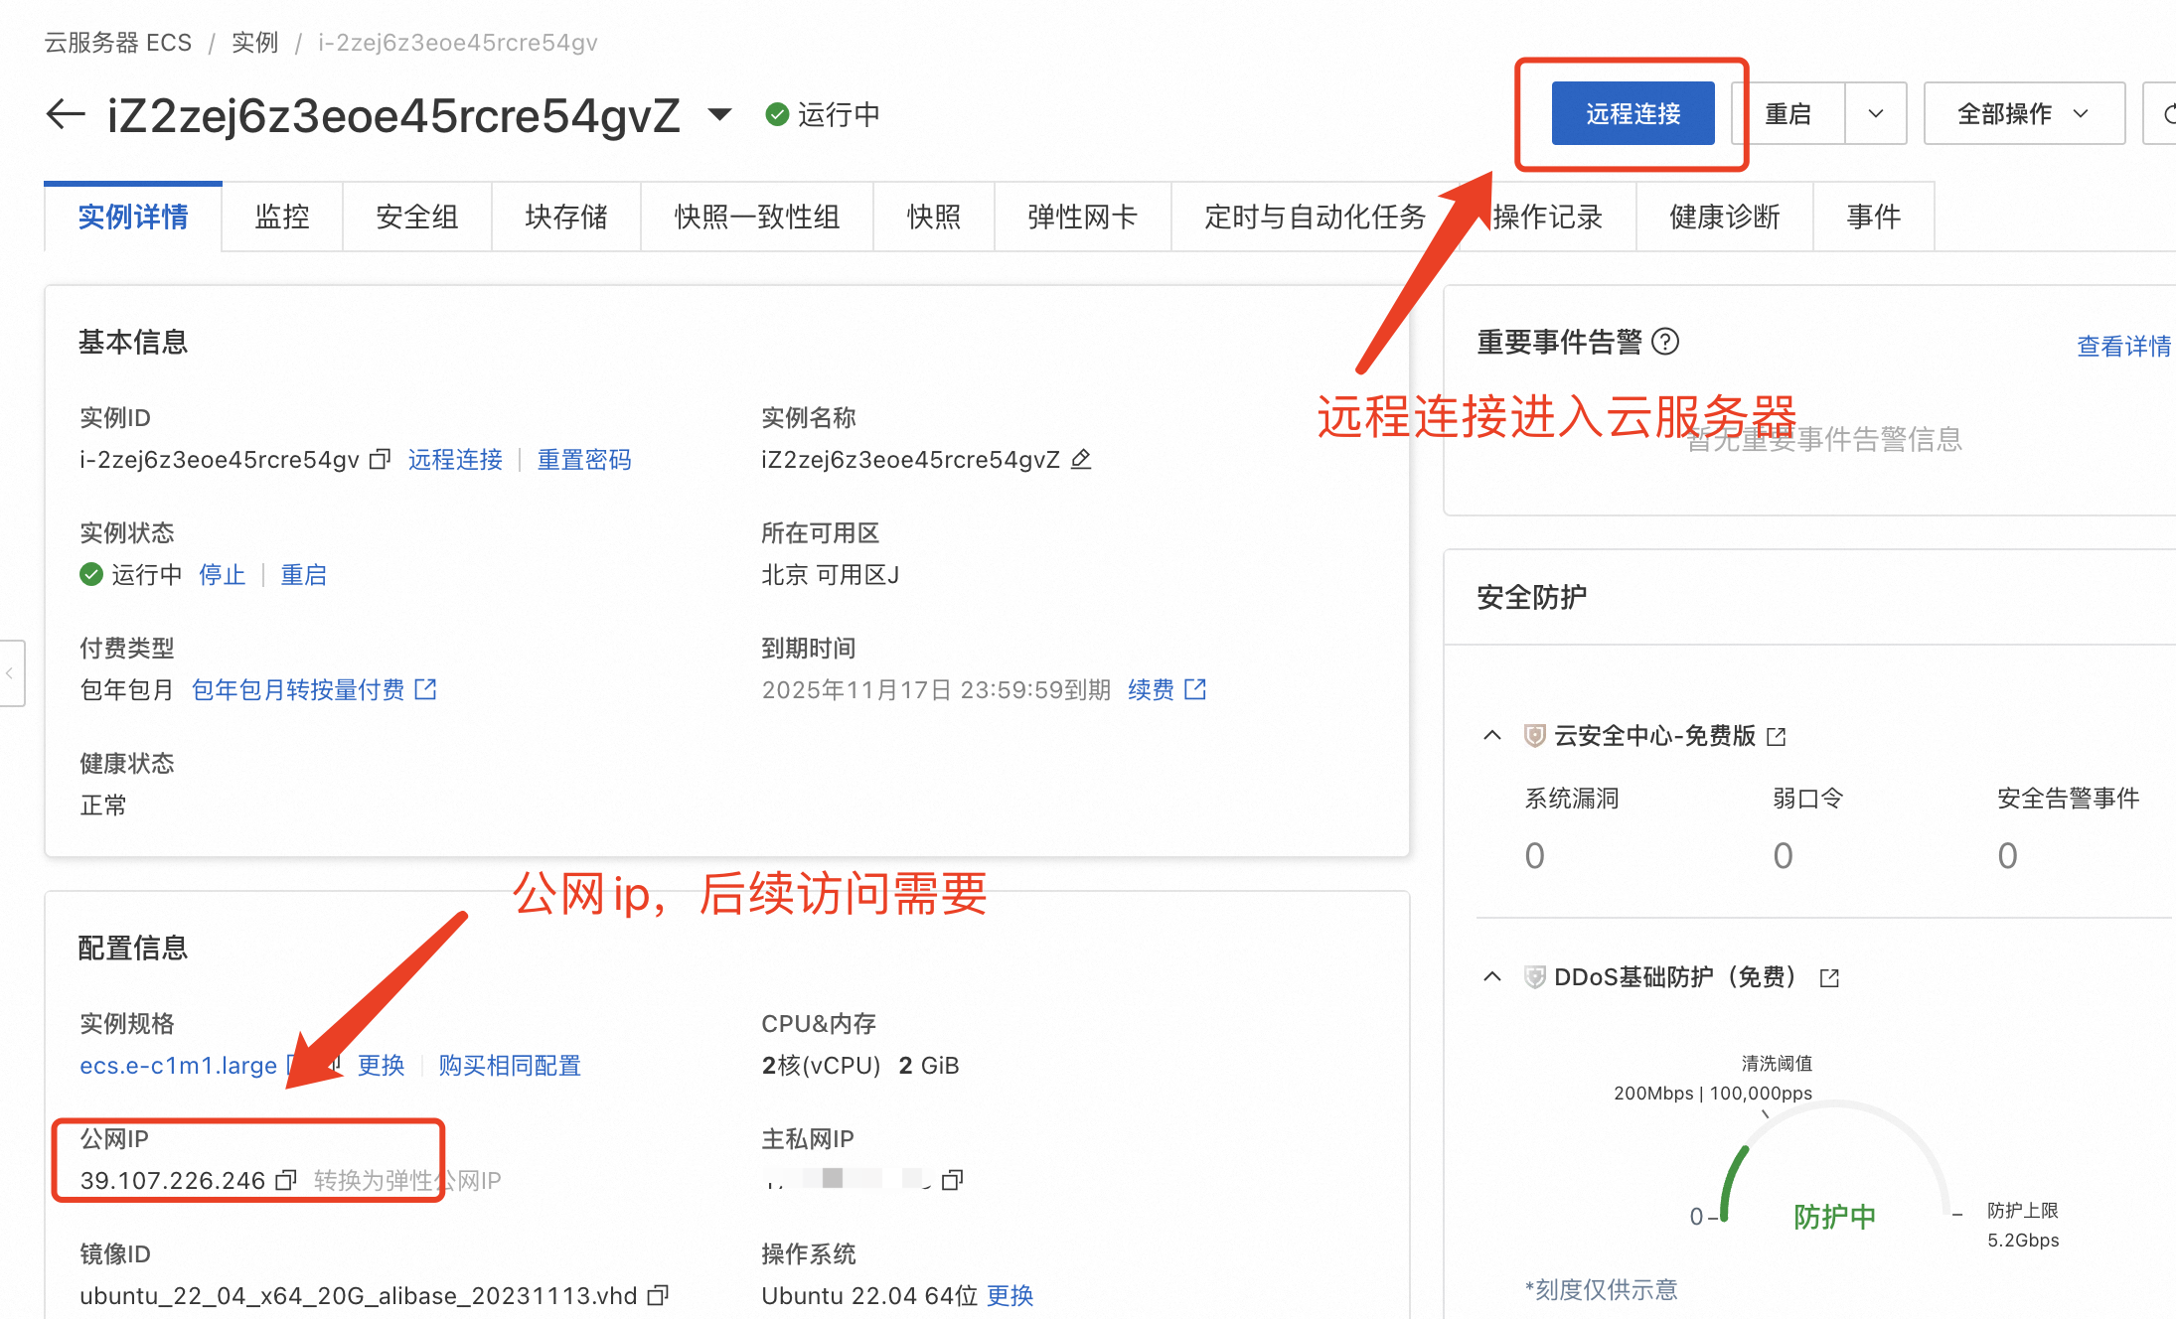2176x1319 pixels.
Task: Click the 重置密码 link
Action: [x=584, y=460]
